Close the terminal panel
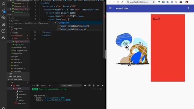 point(102,85)
